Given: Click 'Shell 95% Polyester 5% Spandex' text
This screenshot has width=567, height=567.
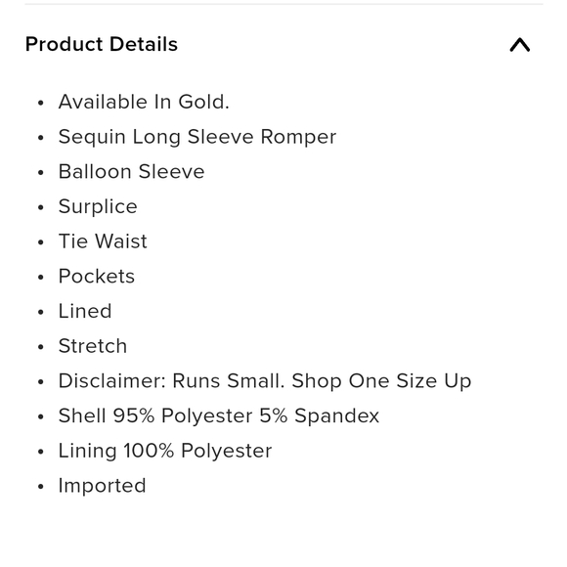Looking at the screenshot, I should point(219,415).
